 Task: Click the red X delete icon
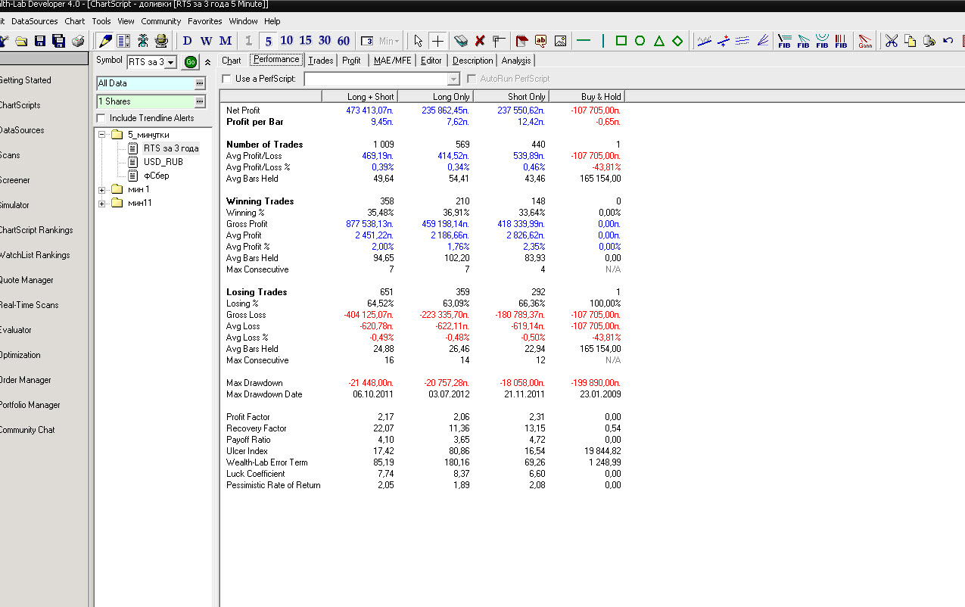[480, 41]
